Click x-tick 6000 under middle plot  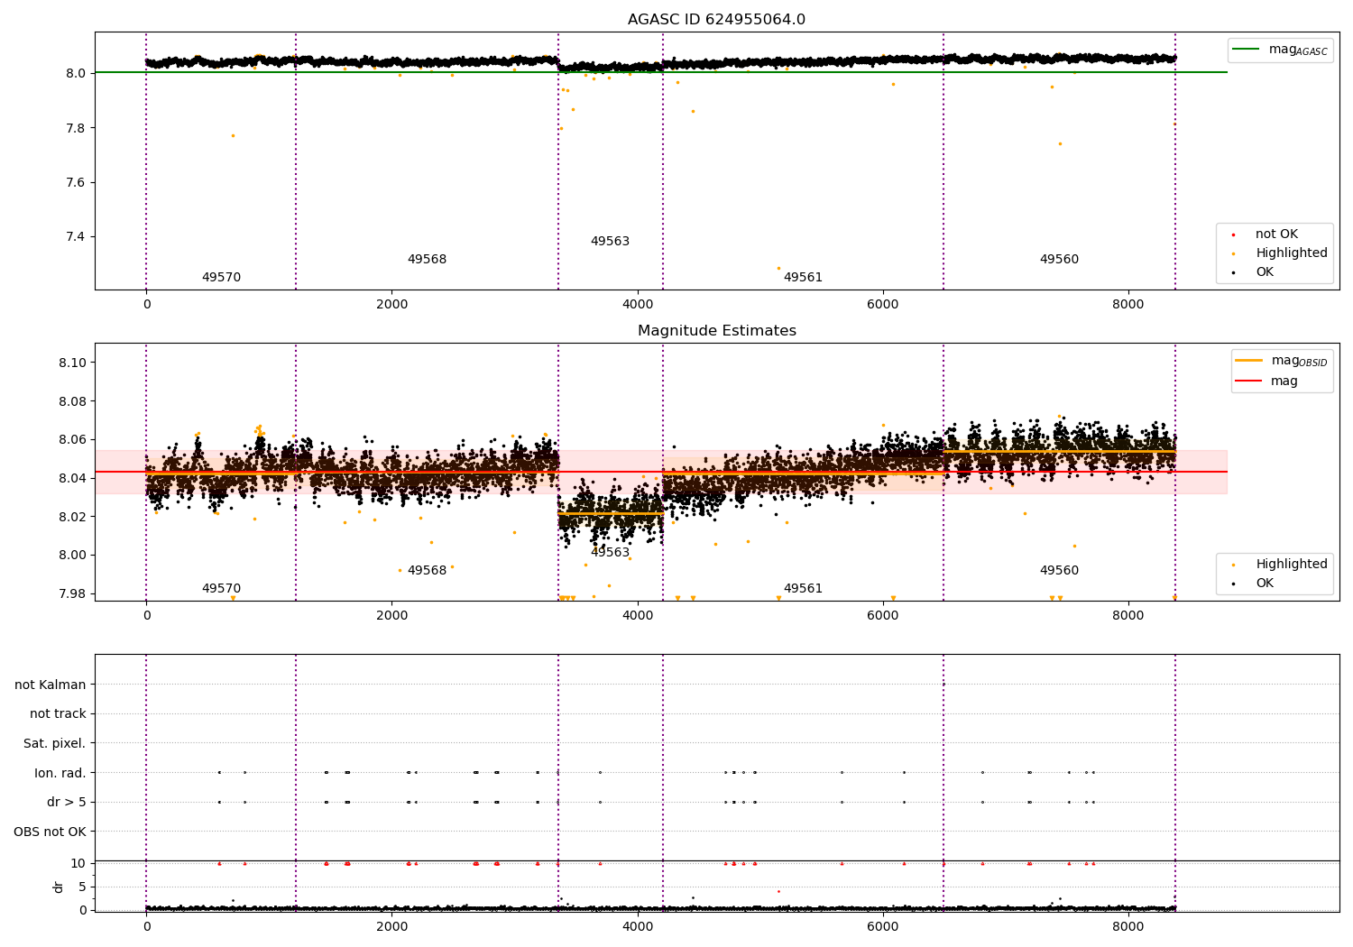pyautogui.click(x=883, y=615)
